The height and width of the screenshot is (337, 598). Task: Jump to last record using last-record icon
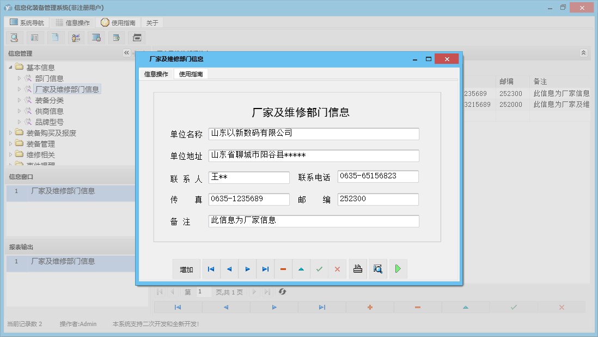265,269
